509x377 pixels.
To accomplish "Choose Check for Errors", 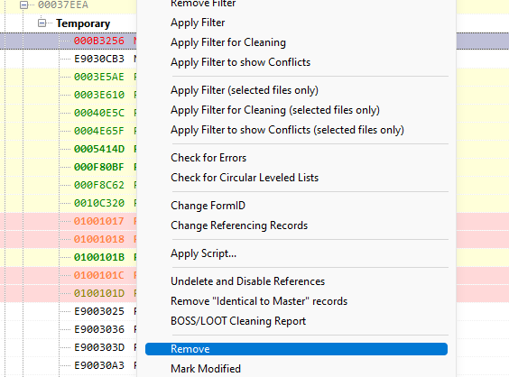I will click(x=208, y=158).
